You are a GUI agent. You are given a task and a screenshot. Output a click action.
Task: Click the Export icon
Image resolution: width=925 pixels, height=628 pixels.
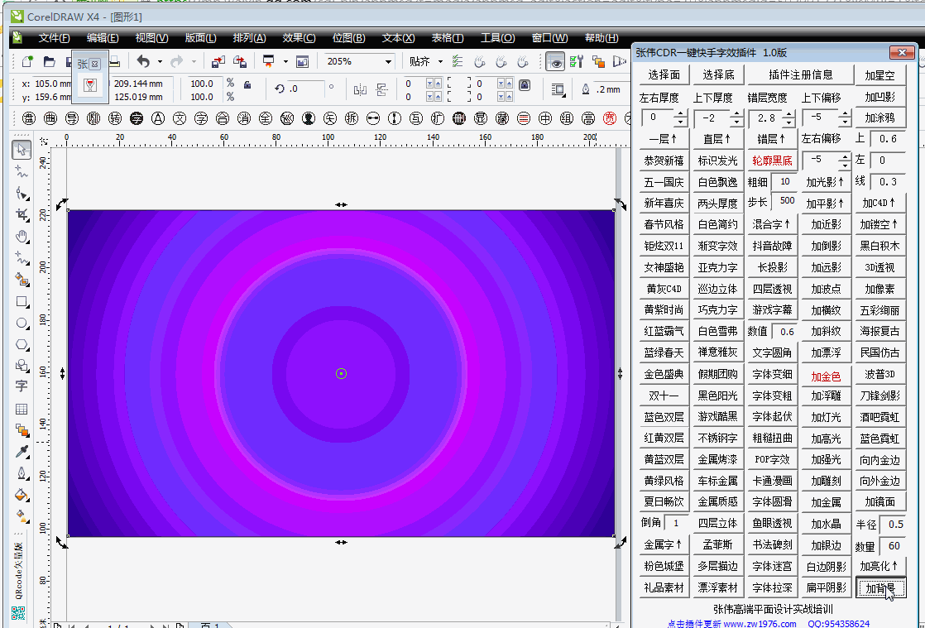click(240, 61)
